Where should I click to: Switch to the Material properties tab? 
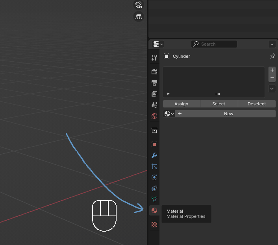pyautogui.click(x=154, y=210)
